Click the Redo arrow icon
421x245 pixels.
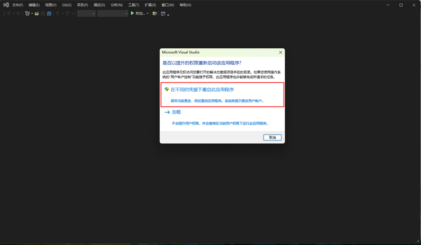[x=67, y=13]
